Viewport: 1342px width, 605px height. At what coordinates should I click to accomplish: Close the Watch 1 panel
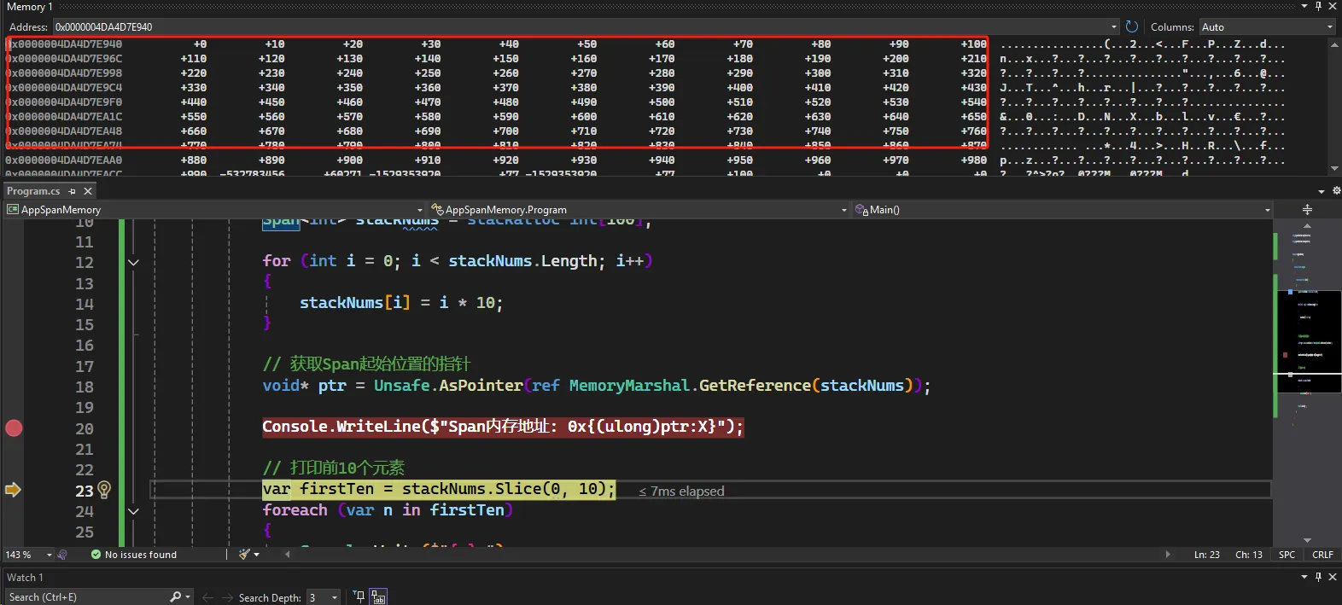click(x=1332, y=577)
